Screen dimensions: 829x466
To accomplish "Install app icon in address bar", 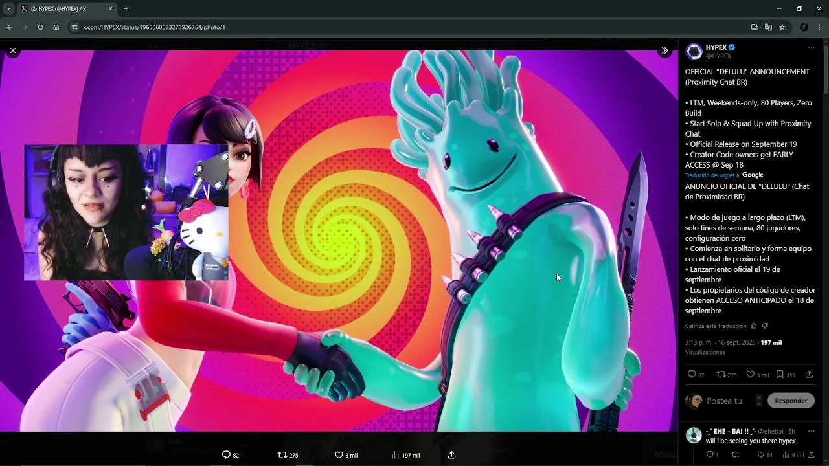I will coord(755,27).
